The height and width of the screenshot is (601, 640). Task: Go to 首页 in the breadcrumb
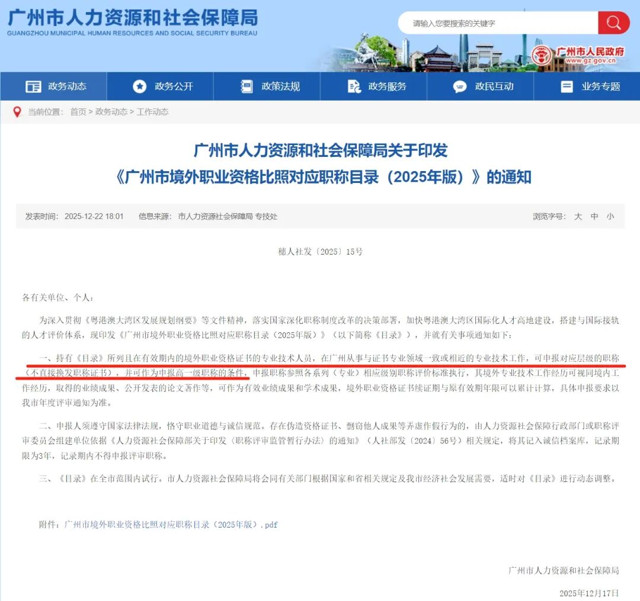click(x=78, y=112)
